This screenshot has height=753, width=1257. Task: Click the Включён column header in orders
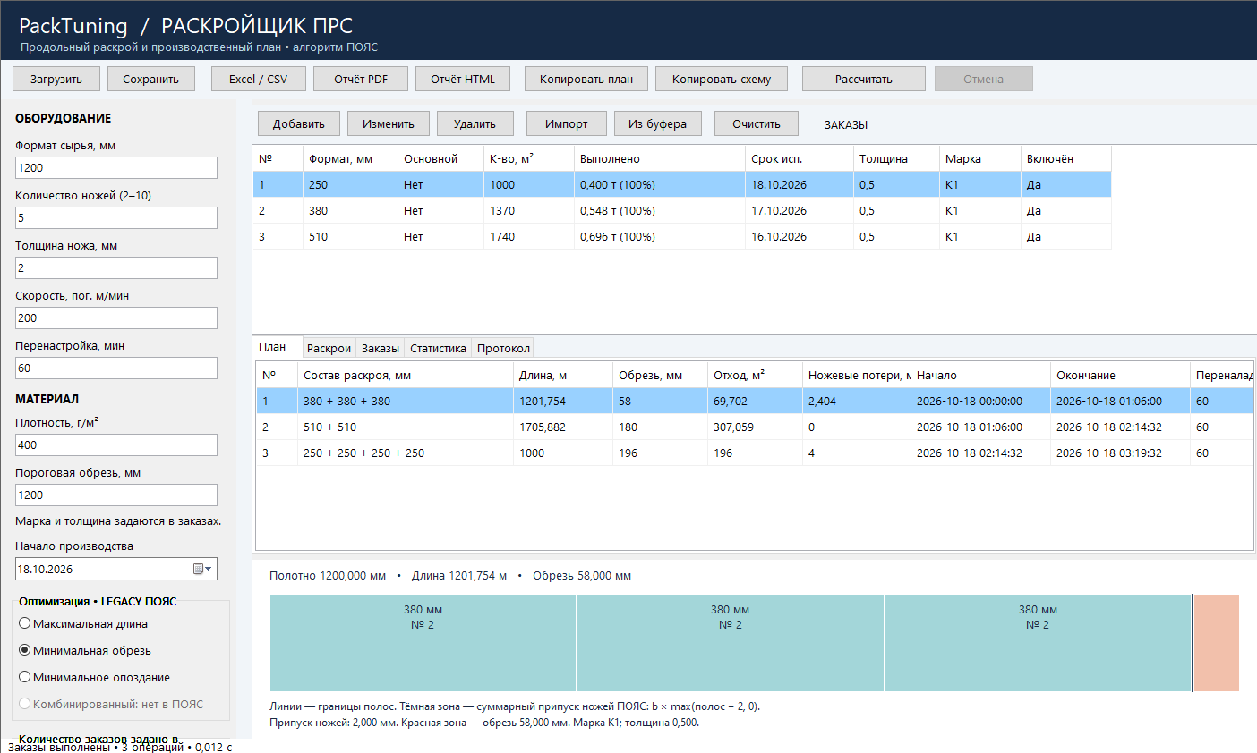1066,159
